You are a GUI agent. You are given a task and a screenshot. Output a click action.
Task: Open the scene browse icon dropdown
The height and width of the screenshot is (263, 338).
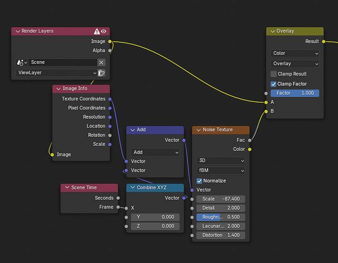[22, 63]
